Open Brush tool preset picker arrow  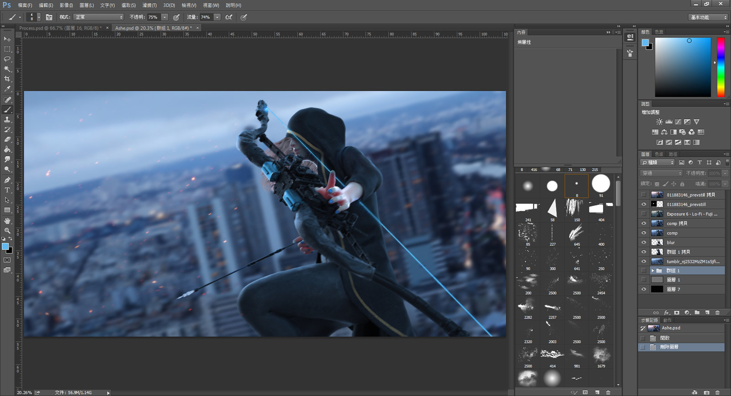[x=20, y=17]
